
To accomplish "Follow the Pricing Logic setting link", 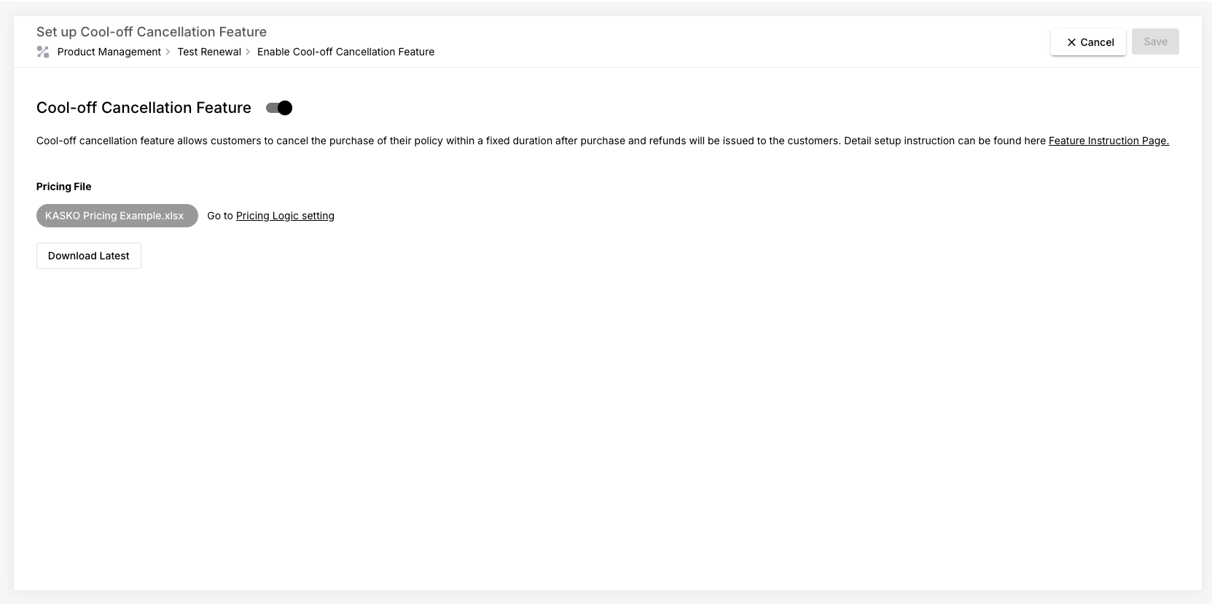I will 285,216.
